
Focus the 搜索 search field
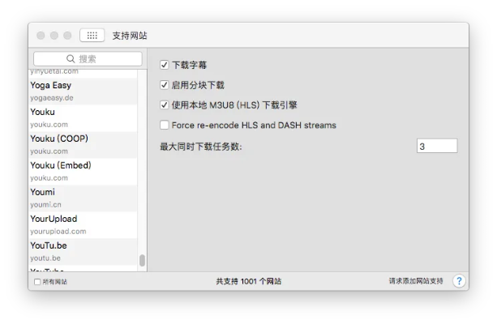point(88,58)
